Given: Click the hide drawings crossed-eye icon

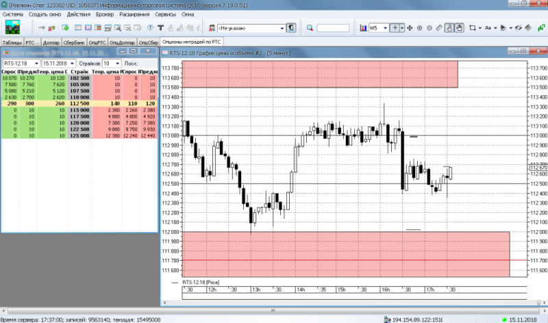Looking at the screenshot, I should pos(519,28).
